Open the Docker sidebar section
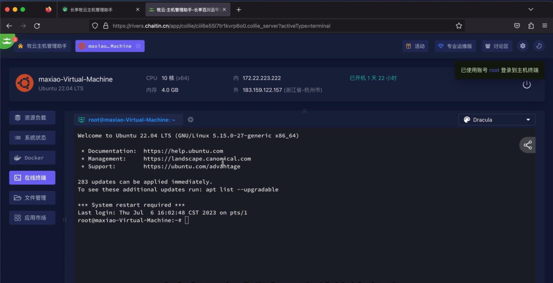Screen dimensions: 553x283 [32, 158]
